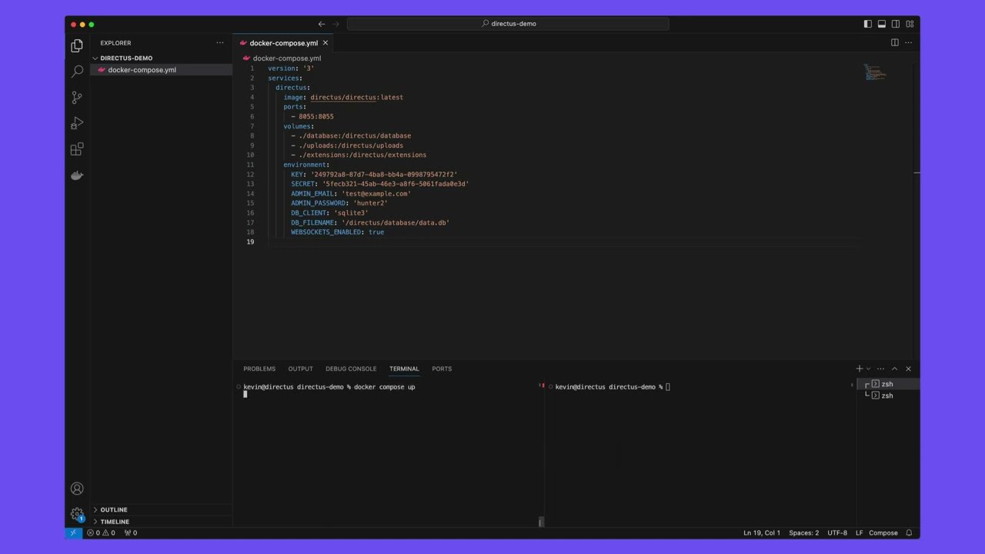Open the Manage gear icon
The image size is (985, 554).
(x=77, y=514)
